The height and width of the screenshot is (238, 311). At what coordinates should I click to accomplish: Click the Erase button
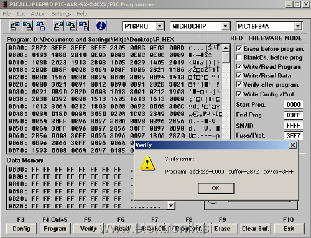coord(222,229)
